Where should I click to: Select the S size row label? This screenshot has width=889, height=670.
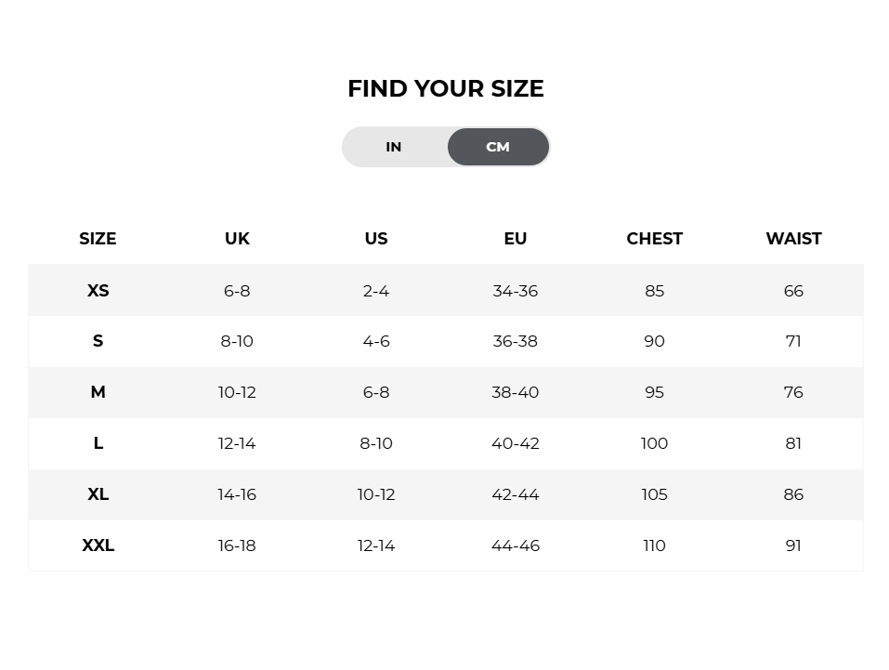pyautogui.click(x=98, y=341)
